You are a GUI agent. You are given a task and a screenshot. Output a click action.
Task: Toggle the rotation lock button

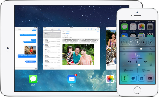151,42
